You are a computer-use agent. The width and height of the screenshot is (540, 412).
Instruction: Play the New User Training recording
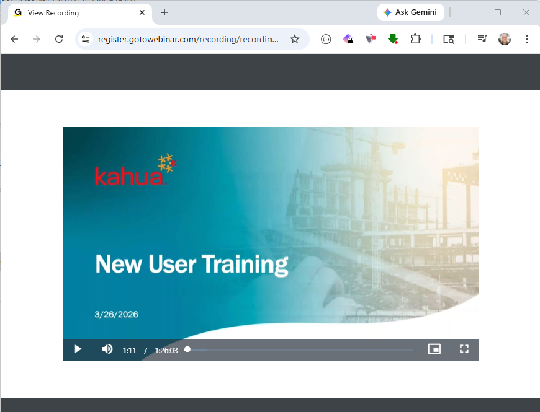(x=77, y=349)
